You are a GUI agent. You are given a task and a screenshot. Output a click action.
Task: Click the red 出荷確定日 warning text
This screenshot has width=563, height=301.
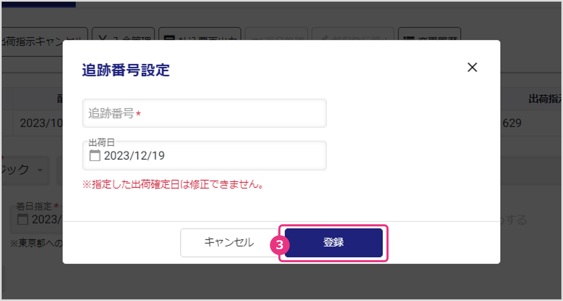click(x=173, y=185)
